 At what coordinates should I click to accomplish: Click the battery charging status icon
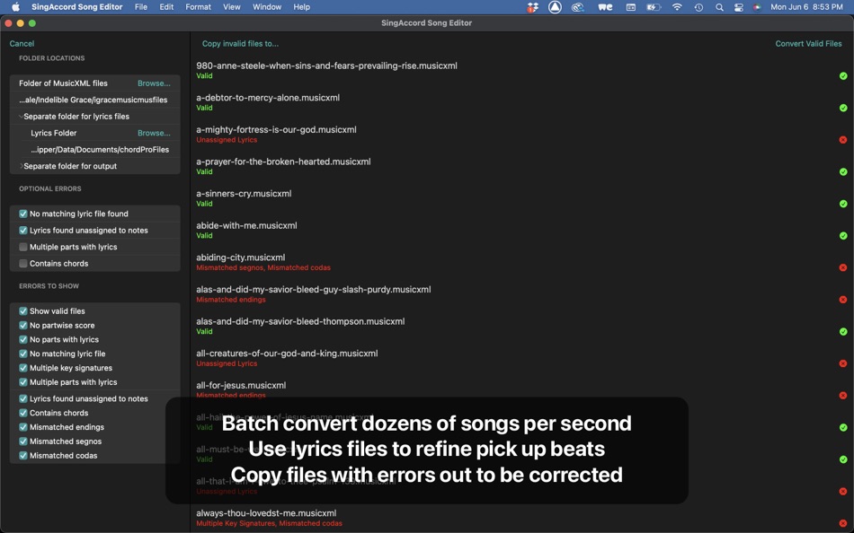coord(653,7)
